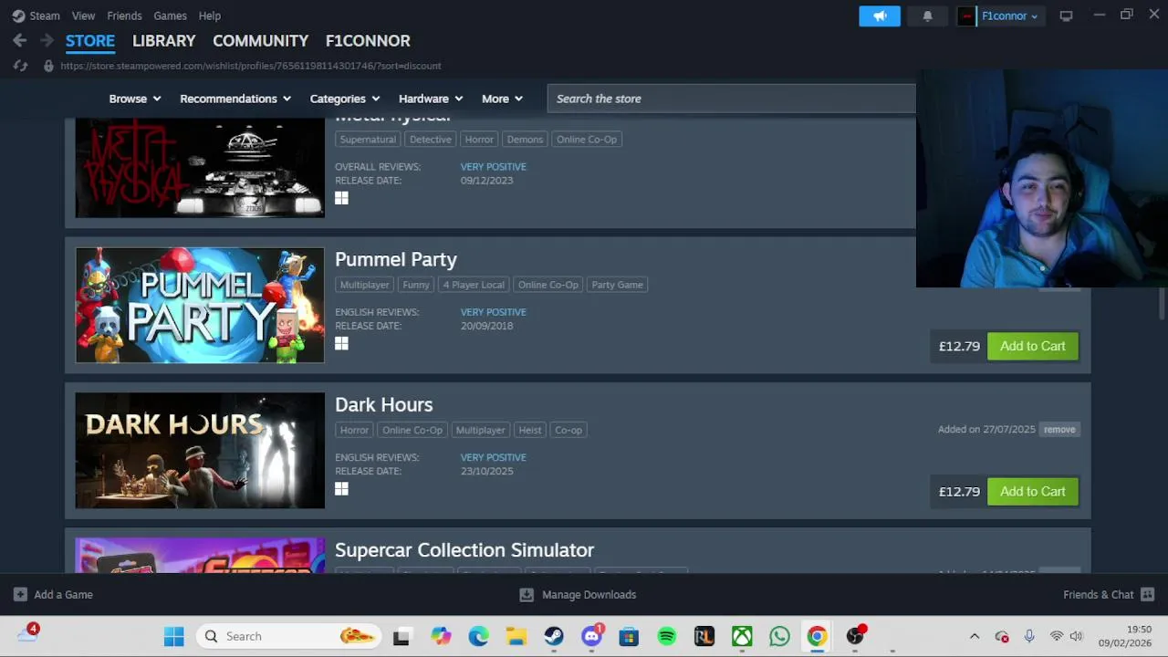Open the weather widget in the taskbar
The height and width of the screenshot is (657, 1168).
[x=27, y=635]
